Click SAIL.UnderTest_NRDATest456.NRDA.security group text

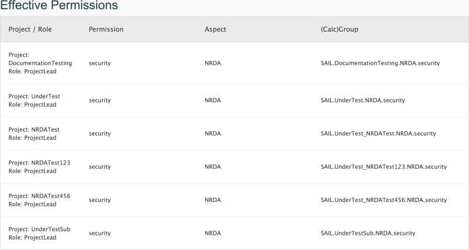pos(383,200)
